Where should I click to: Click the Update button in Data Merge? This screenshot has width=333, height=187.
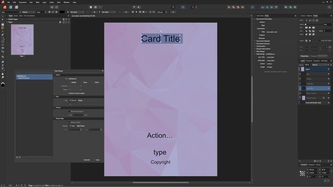click(74, 82)
